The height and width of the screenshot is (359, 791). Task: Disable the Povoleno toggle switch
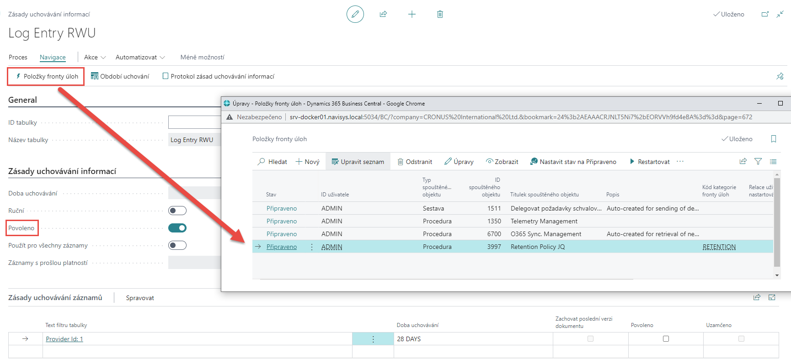click(177, 228)
